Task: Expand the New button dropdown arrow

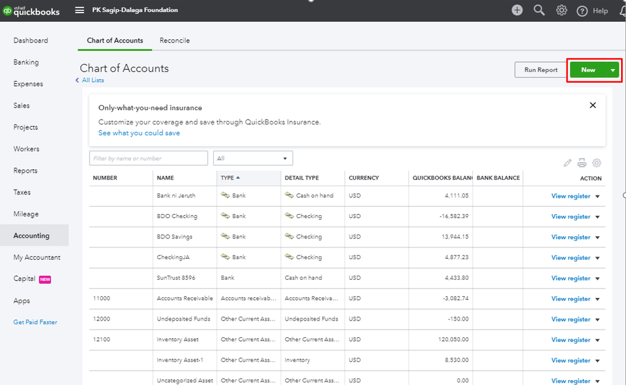Action: [x=612, y=70]
